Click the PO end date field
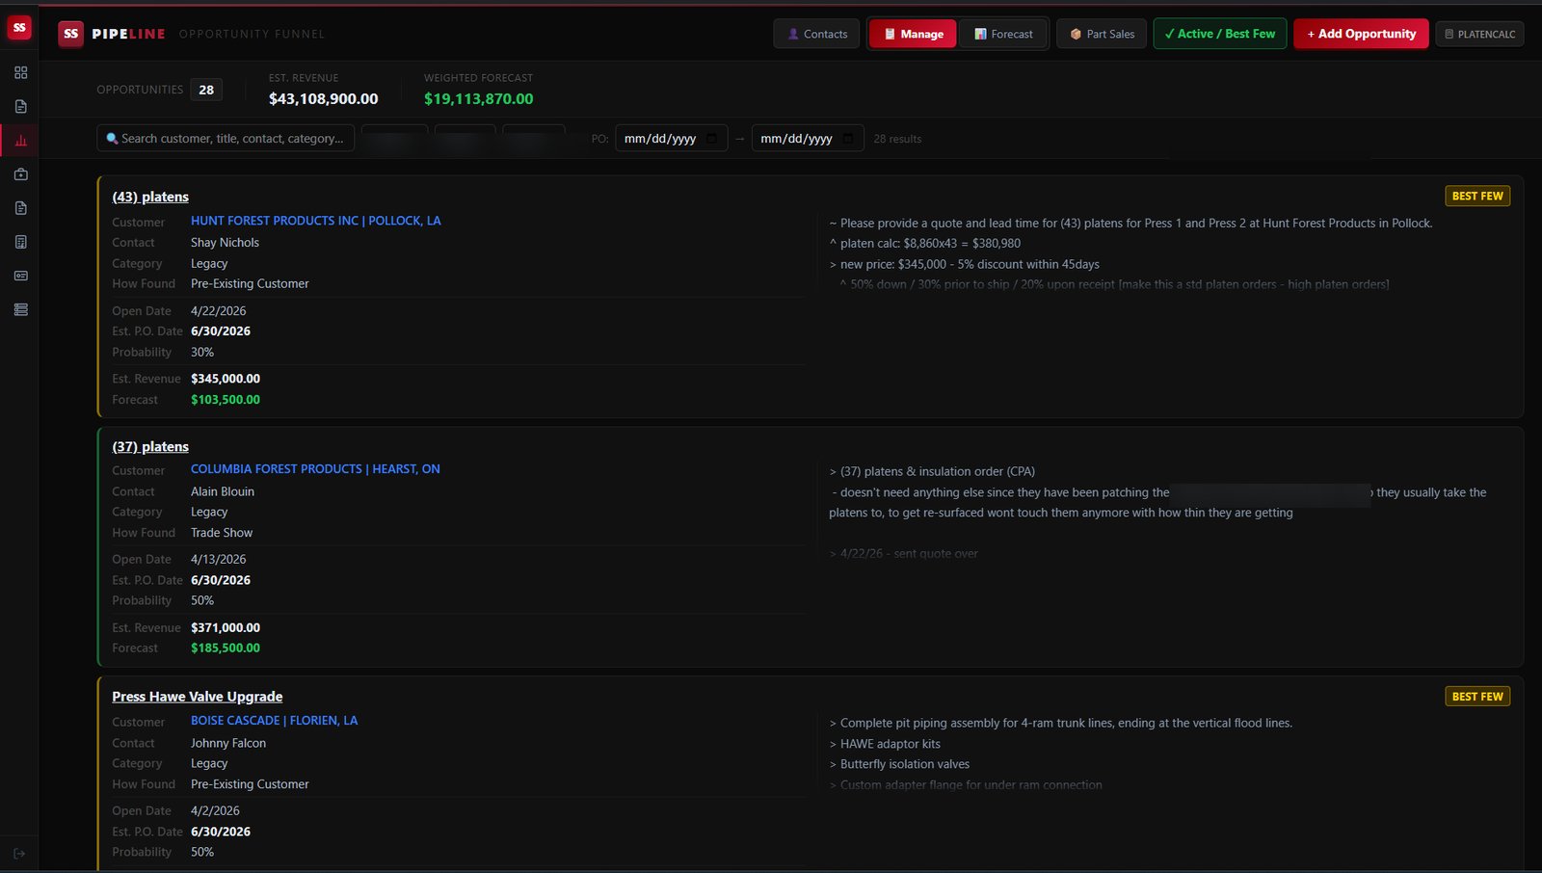 [x=808, y=139]
